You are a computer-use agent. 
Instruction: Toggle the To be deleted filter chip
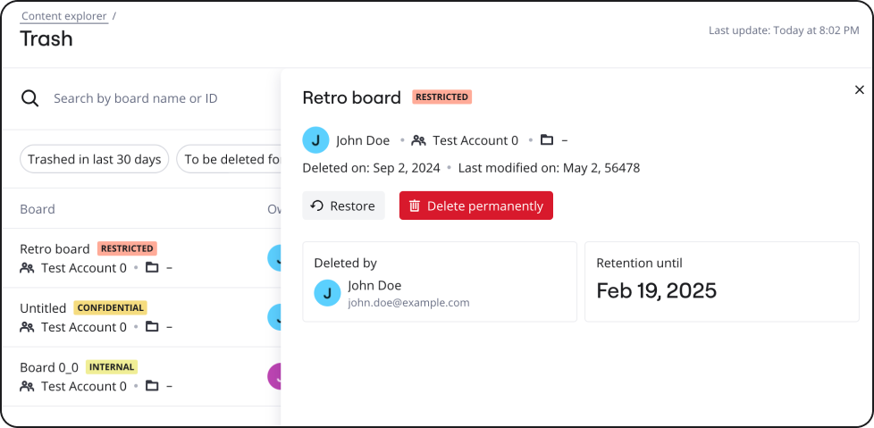tap(229, 159)
